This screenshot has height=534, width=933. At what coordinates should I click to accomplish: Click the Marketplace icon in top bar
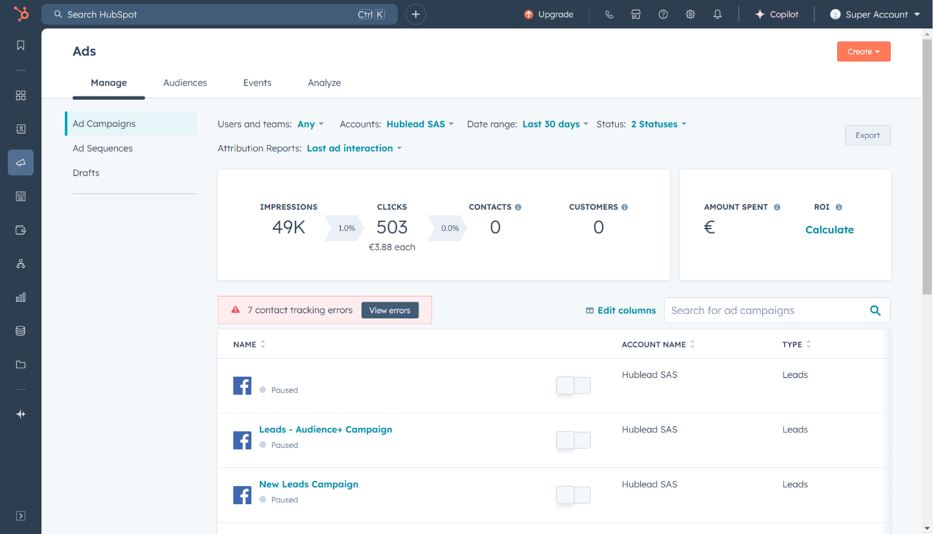click(636, 14)
